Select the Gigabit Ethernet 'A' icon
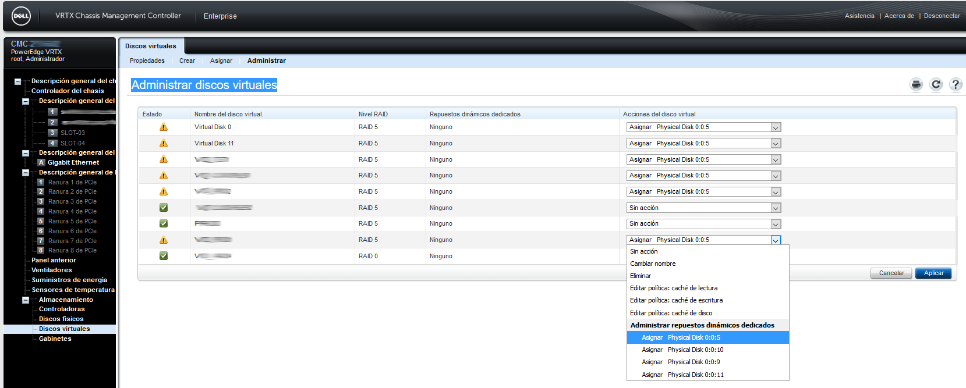This screenshot has width=966, height=388. pos(41,162)
